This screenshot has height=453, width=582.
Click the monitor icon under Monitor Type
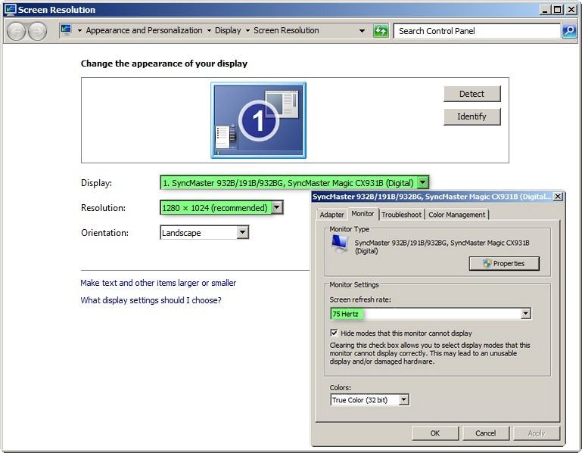340,243
